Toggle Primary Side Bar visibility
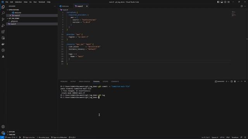The width and height of the screenshot is (248, 139). tap(219, 2)
